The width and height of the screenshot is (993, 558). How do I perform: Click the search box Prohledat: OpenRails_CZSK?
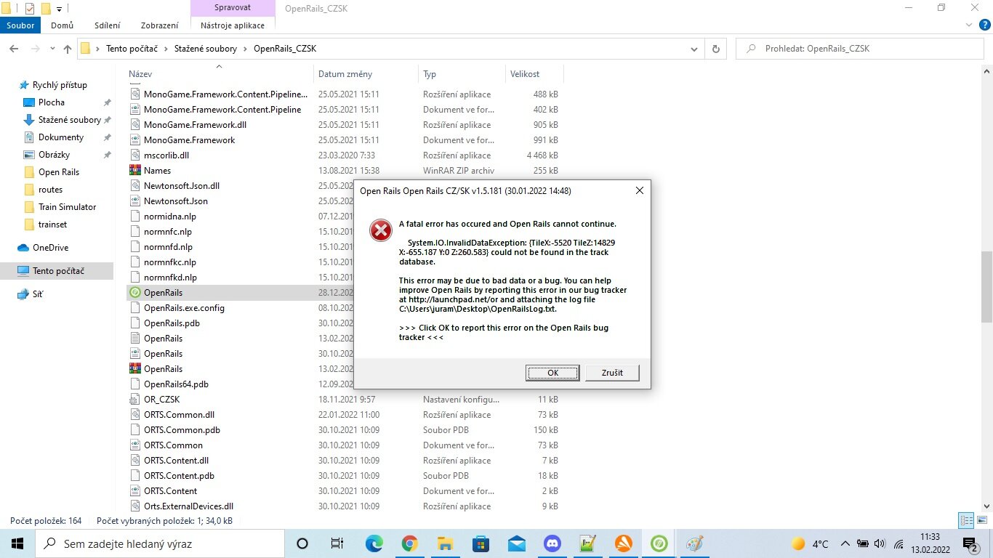(x=860, y=49)
